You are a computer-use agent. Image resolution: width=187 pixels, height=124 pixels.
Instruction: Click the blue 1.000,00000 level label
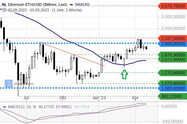[x=172, y=89]
